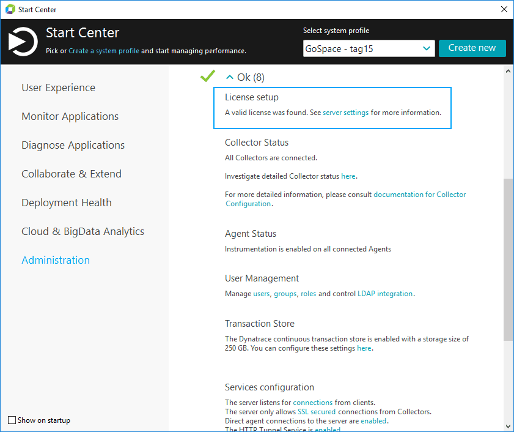Click the User Management heading

(x=262, y=278)
